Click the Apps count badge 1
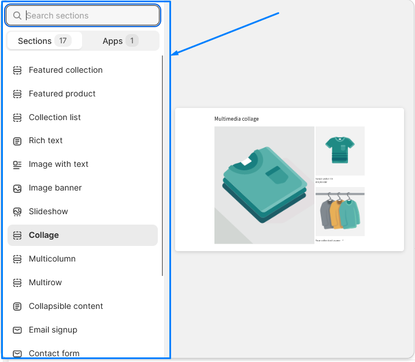The image size is (415, 362). tap(132, 41)
